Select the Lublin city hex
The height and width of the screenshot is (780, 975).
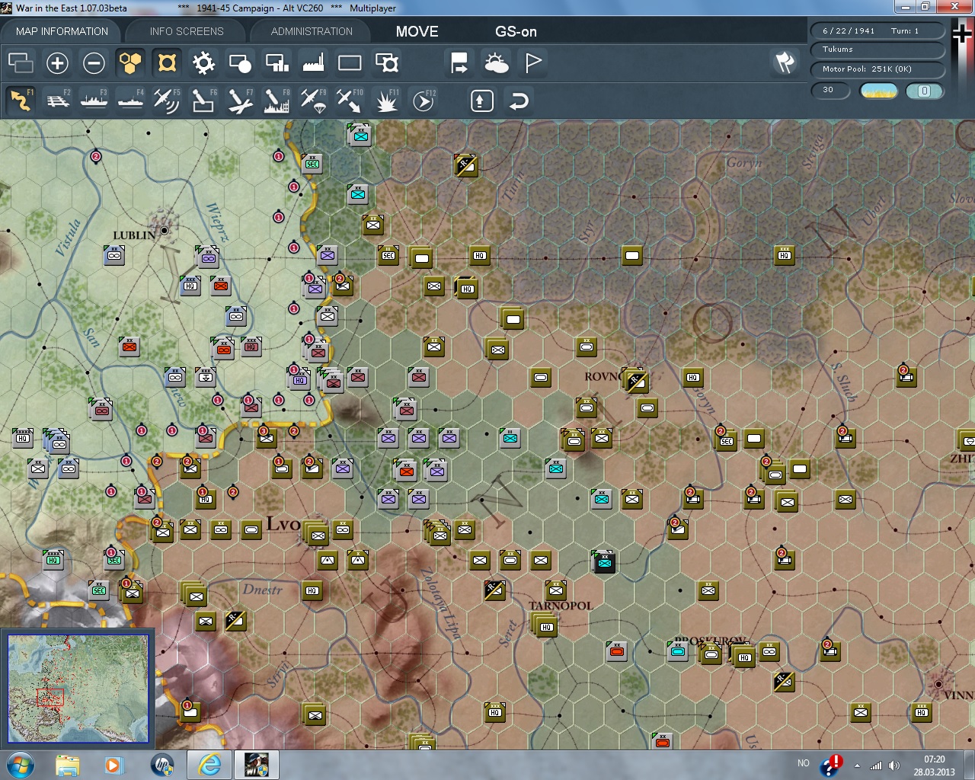tap(163, 230)
